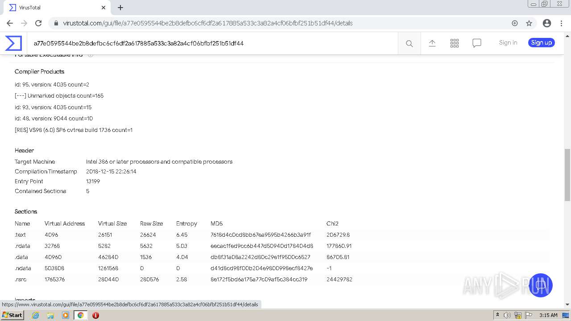Open File Explorer from taskbar
The image size is (571, 321).
coord(50,315)
